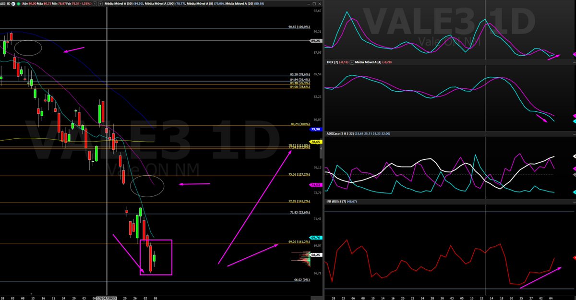The image size is (576, 300).
Task: Click the yellow 78,65 price tag
Action: pos(316,142)
